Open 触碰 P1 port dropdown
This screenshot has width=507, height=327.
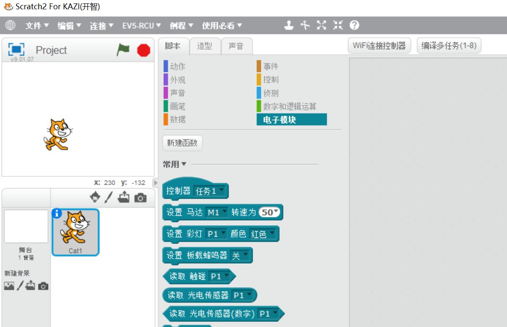point(220,276)
